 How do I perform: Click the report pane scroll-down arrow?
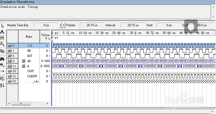coord(214,17)
